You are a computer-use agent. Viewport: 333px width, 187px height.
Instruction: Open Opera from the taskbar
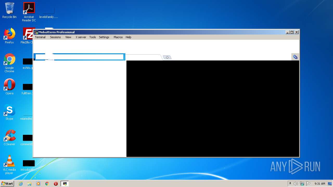click(x=56, y=184)
